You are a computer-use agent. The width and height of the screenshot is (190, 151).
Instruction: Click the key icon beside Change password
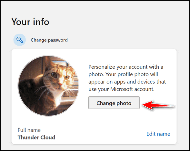coord(20,40)
